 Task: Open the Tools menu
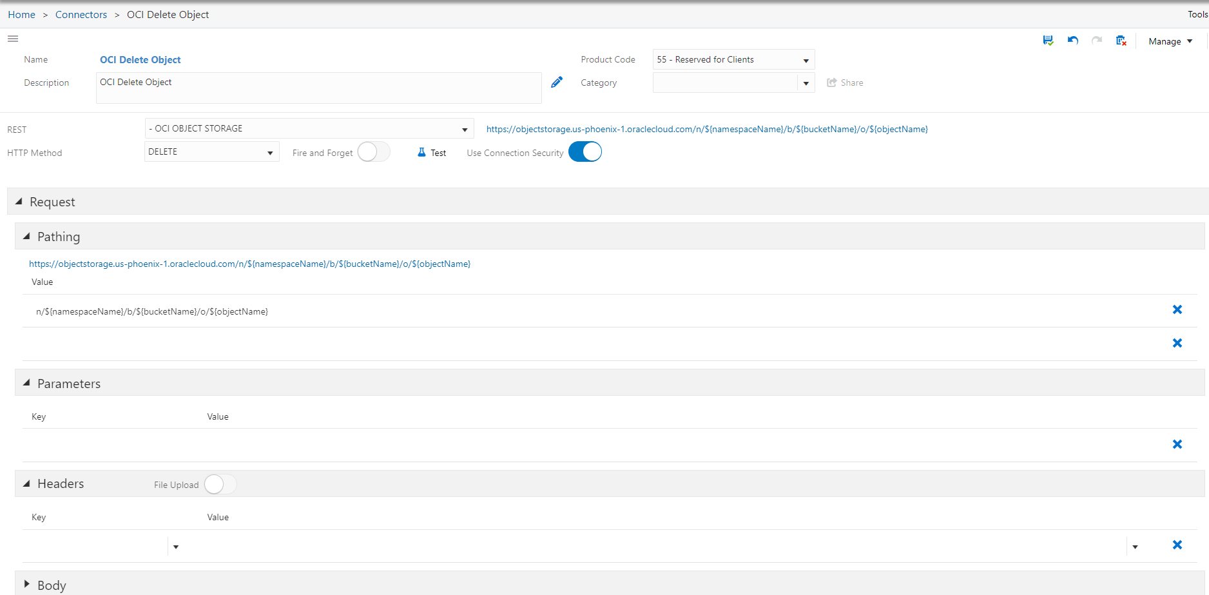1198,14
